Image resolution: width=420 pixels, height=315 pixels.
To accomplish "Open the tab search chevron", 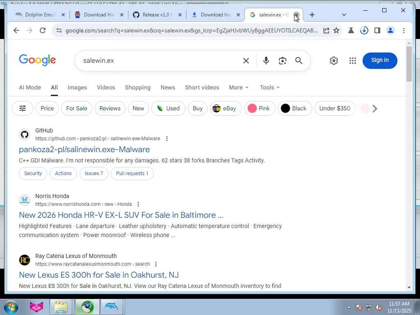I will 344,15.
